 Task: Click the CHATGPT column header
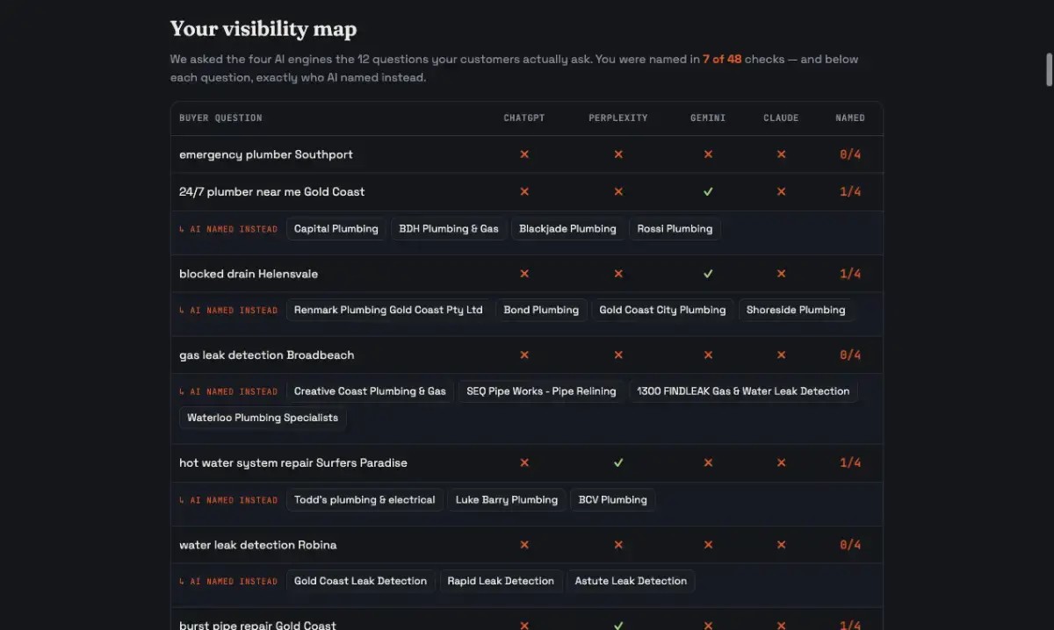point(524,118)
